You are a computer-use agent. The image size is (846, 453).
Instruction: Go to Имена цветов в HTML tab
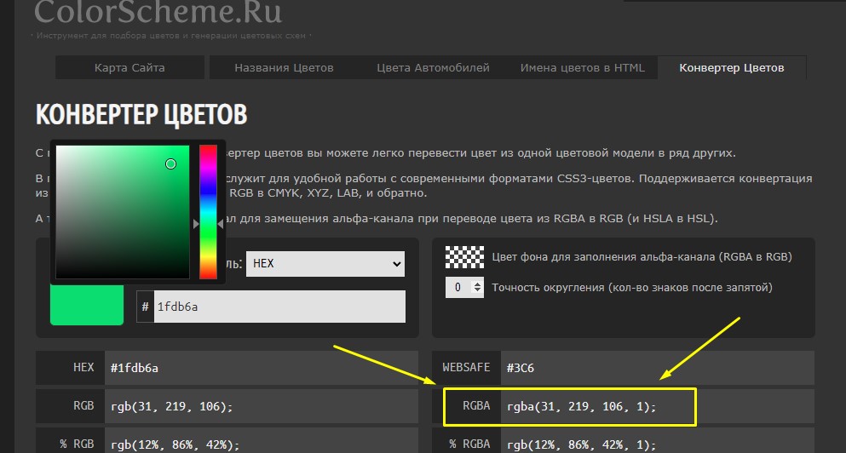click(583, 68)
